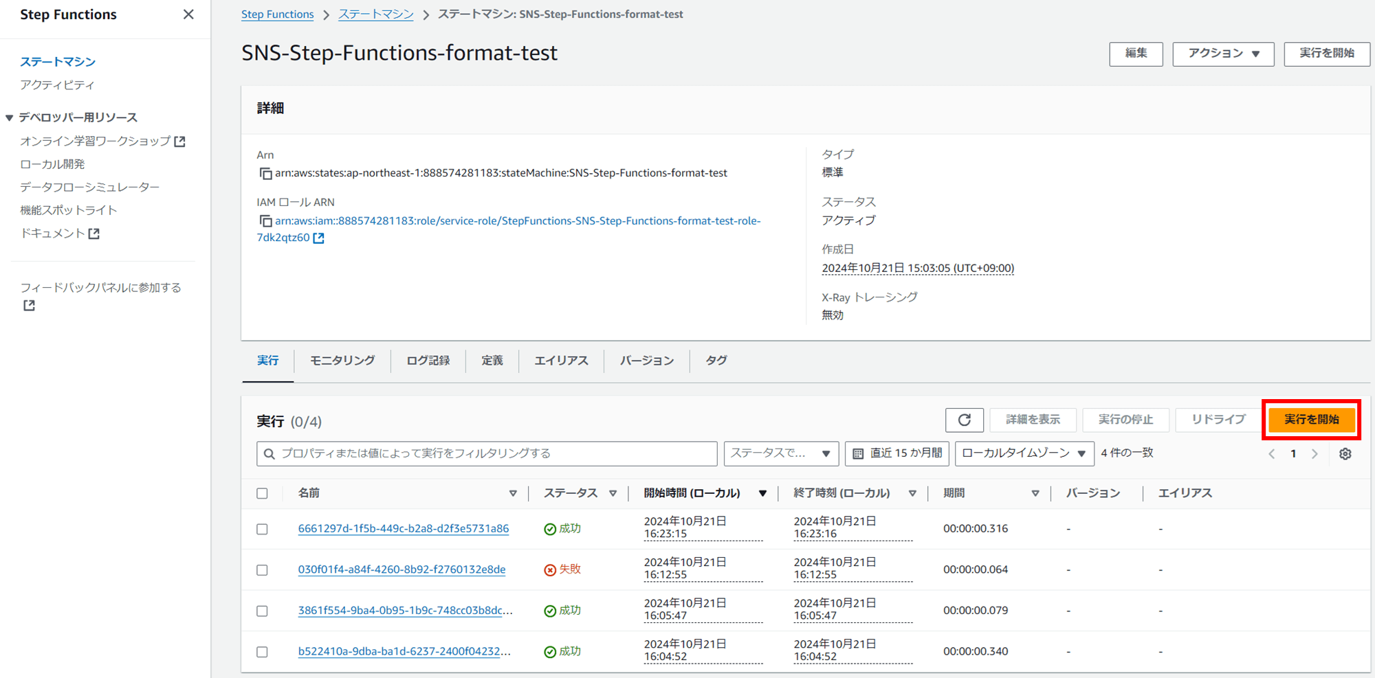Open failed execution 030f01f4-a84f-4260-8b92-f2760132e8de
Viewport: 1375px width, 678px height.
pyautogui.click(x=401, y=569)
